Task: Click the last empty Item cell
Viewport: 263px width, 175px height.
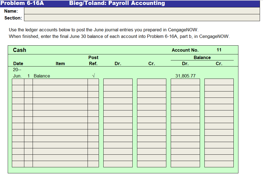Action: pyautogui.click(x=59, y=164)
